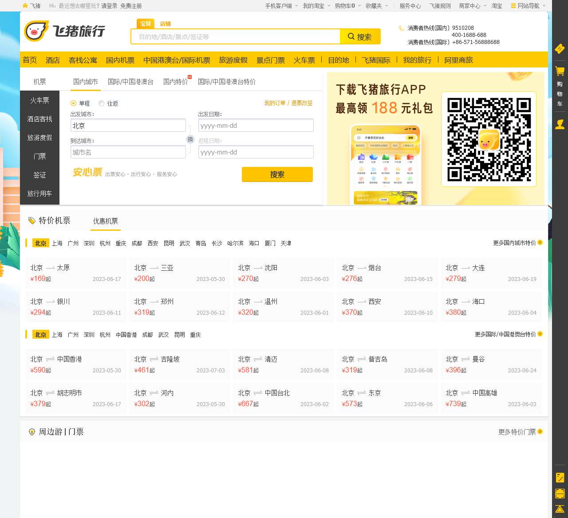This screenshot has height=518, width=568.
Task: Open the 北京 to 曼谷 ¥396 deal
Action: [x=491, y=364]
